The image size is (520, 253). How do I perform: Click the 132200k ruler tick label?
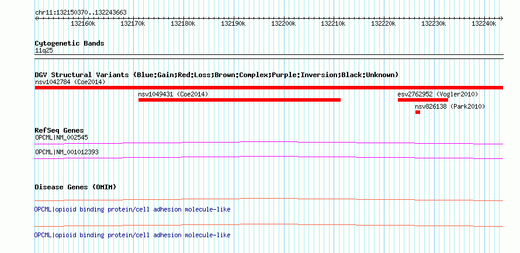pyautogui.click(x=284, y=23)
